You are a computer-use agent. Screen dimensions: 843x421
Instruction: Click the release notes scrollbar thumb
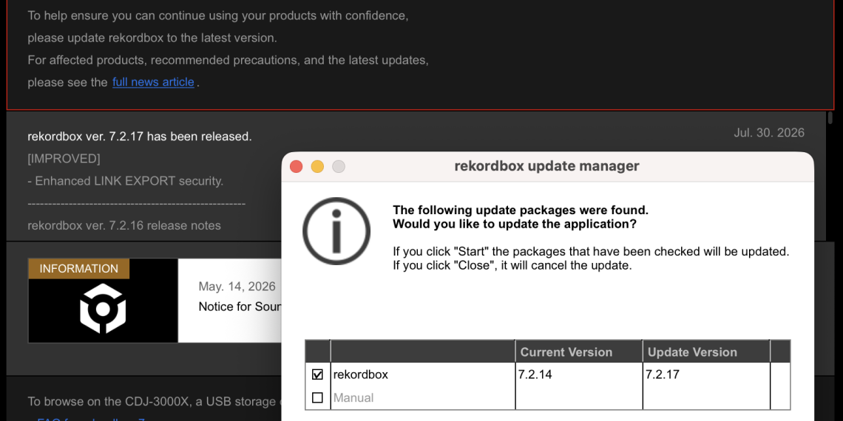(x=830, y=117)
